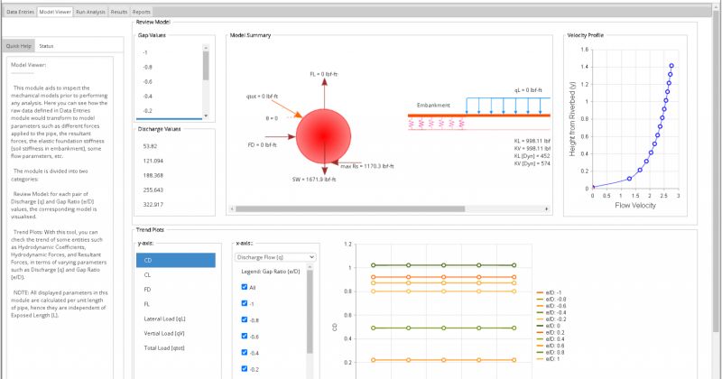Image resolution: width=722 pixels, height=379 pixels.
Task: Choose discharge value 188.368
Action: 174,175
